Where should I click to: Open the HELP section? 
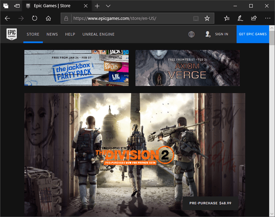click(x=70, y=34)
